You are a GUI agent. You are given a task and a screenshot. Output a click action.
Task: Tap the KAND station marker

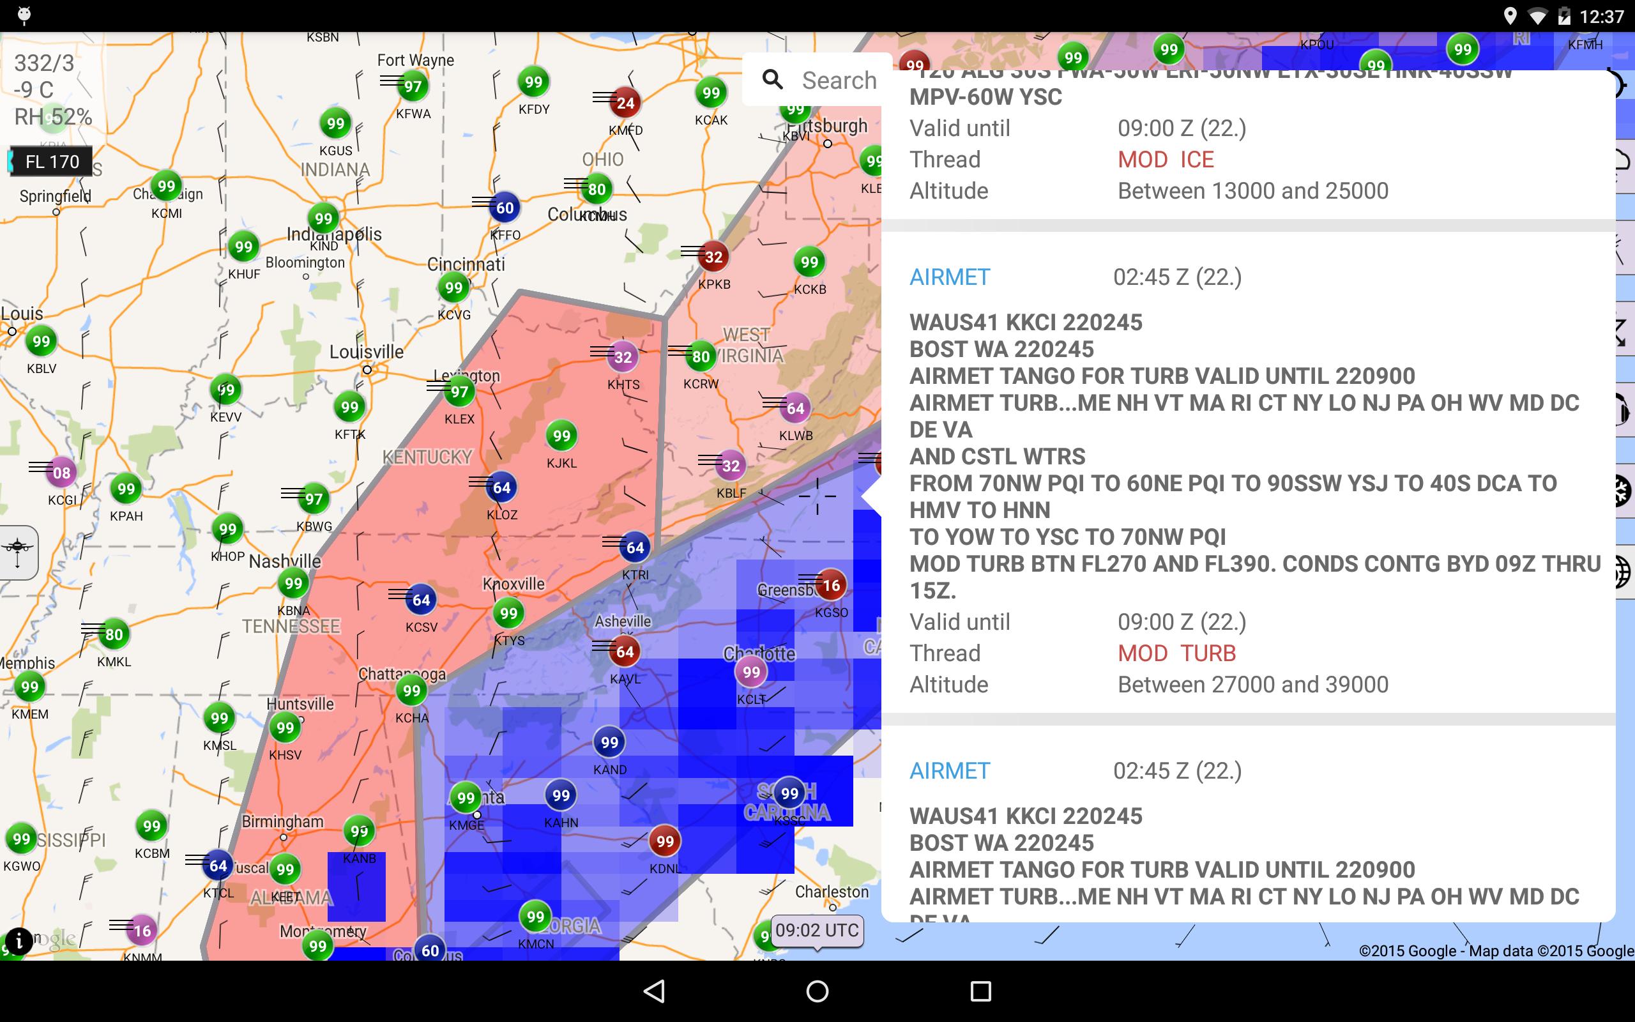tap(609, 743)
